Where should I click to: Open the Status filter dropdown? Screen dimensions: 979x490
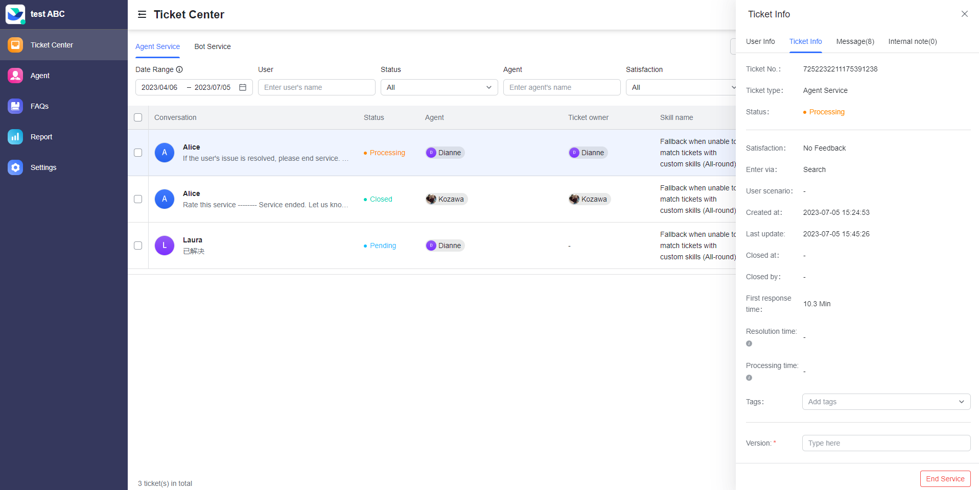coord(439,87)
